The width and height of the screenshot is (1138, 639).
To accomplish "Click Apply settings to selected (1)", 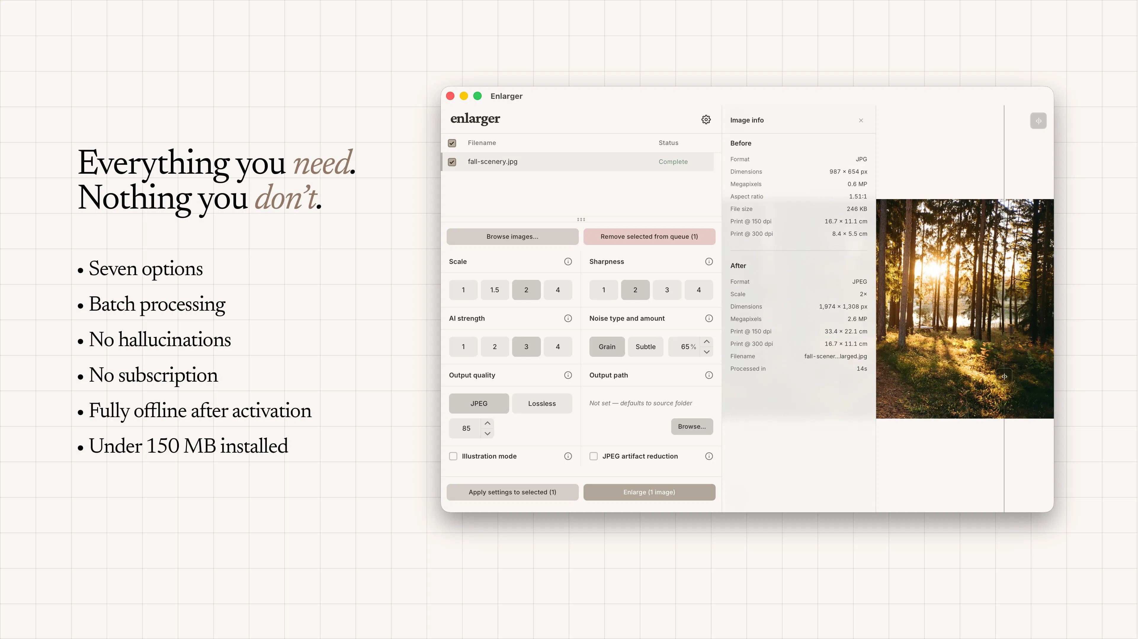I will coord(512,492).
